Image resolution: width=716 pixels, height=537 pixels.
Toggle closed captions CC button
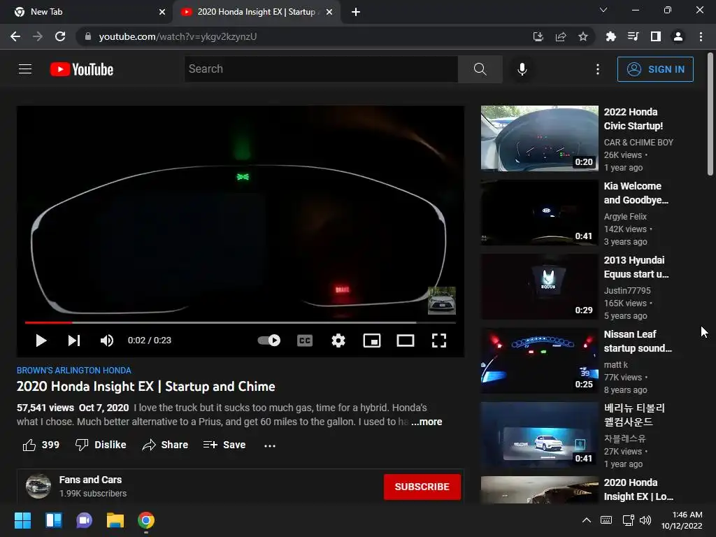click(305, 341)
